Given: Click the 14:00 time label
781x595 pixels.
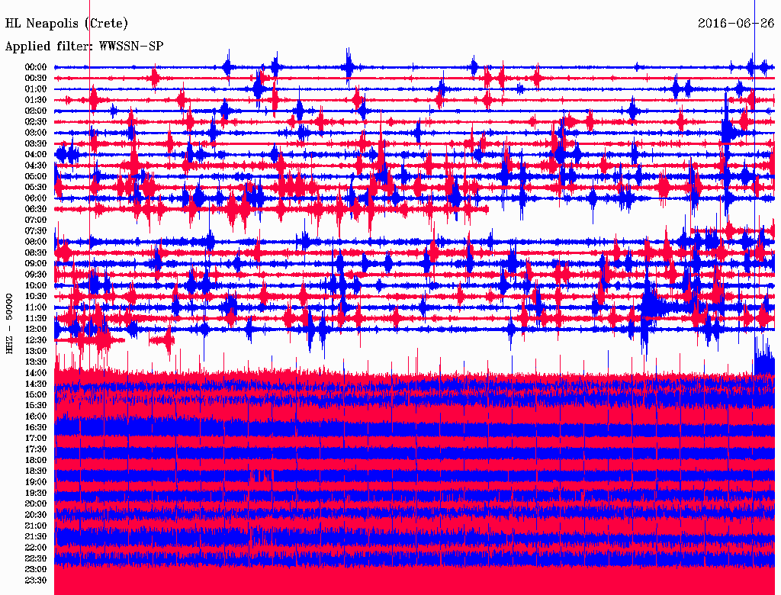Looking at the screenshot, I should point(36,372).
